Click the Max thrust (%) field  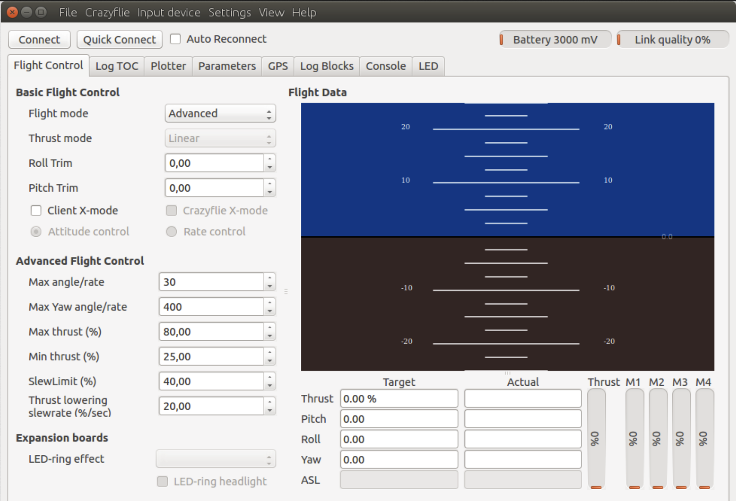(217, 332)
